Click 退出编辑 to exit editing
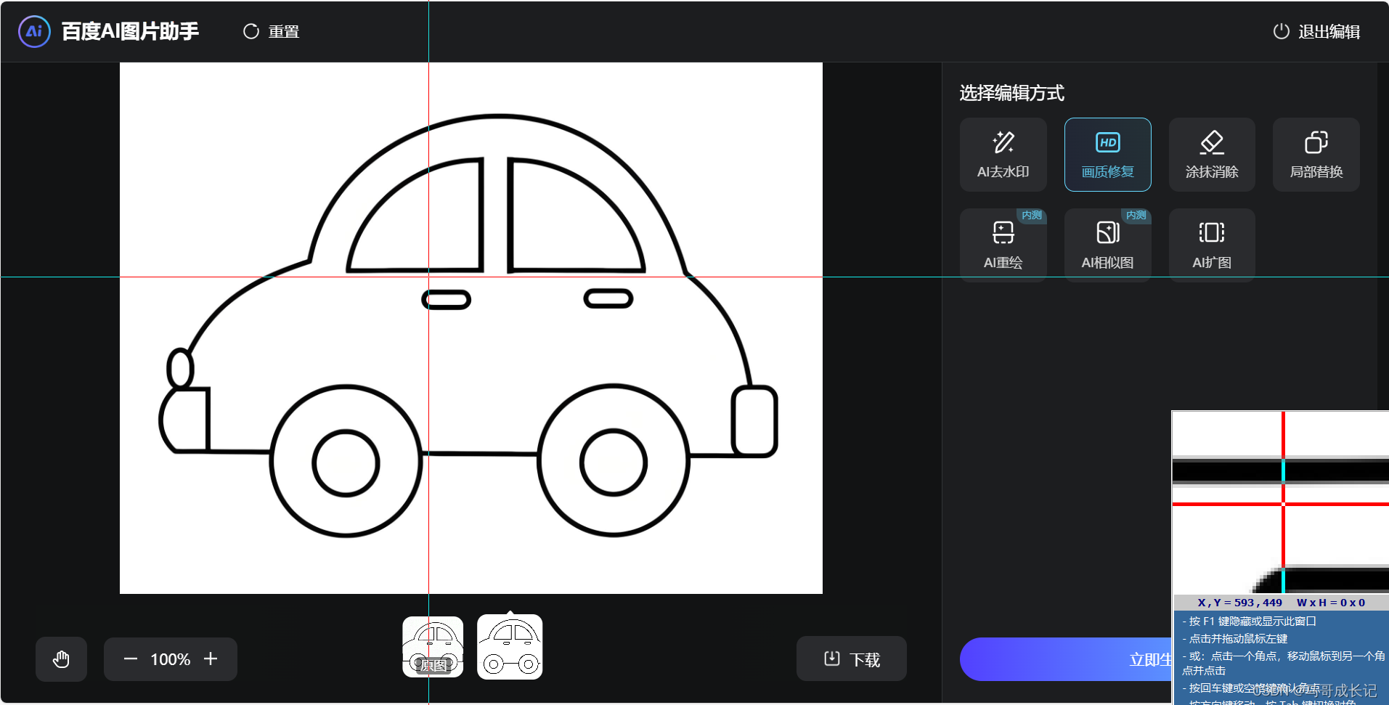The width and height of the screenshot is (1389, 705). pos(1316,31)
